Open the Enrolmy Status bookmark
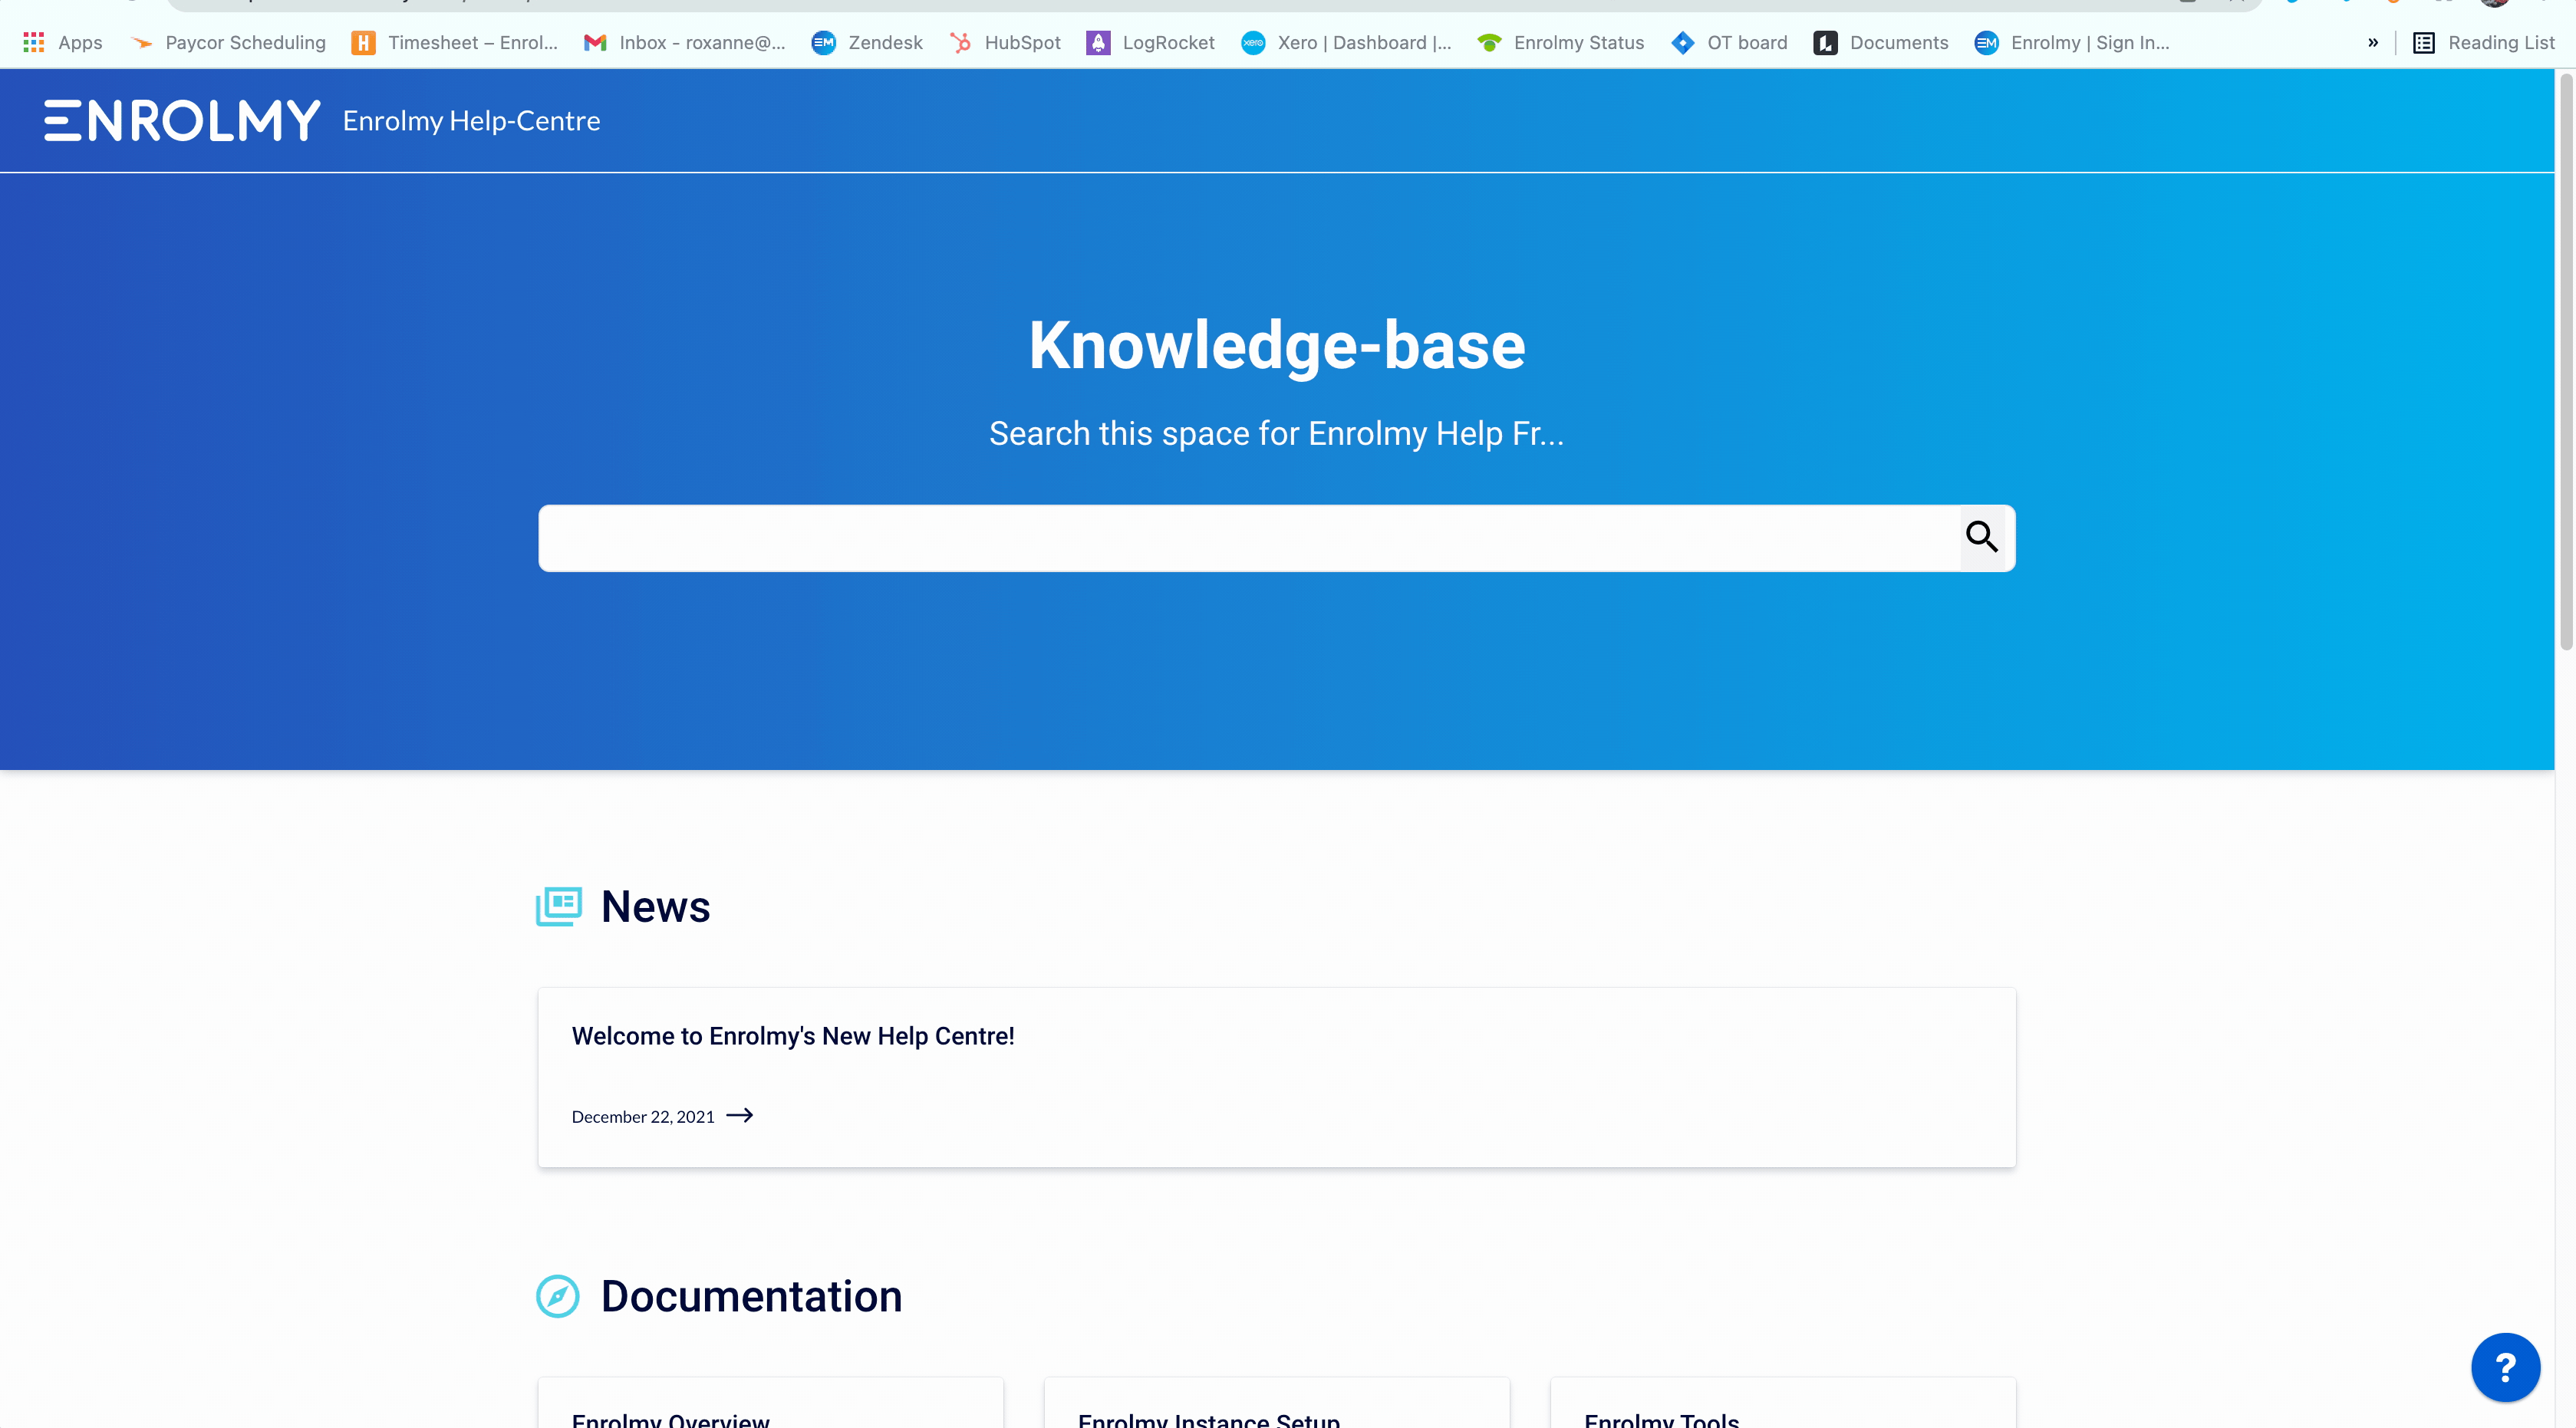This screenshot has height=1428, width=2576. (x=1561, y=43)
